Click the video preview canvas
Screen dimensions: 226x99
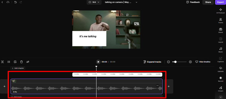click(106, 29)
